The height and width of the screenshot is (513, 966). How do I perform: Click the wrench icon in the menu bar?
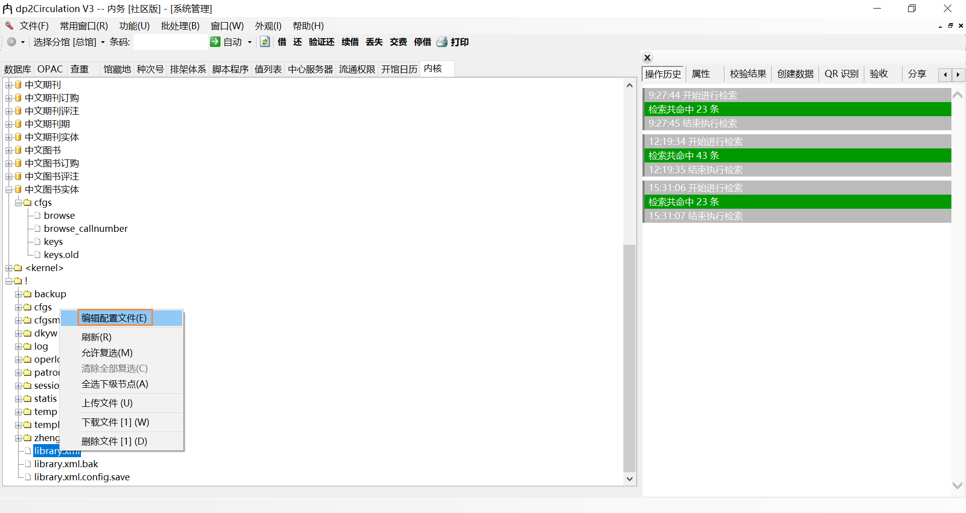10,26
